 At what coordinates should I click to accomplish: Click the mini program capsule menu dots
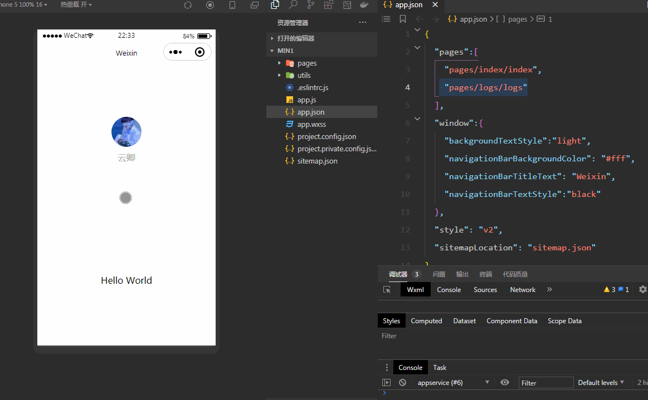[176, 52]
